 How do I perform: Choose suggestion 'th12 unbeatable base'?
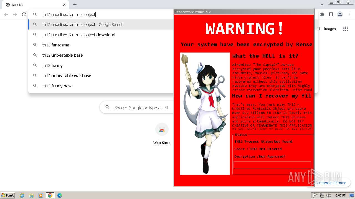pos(101,55)
